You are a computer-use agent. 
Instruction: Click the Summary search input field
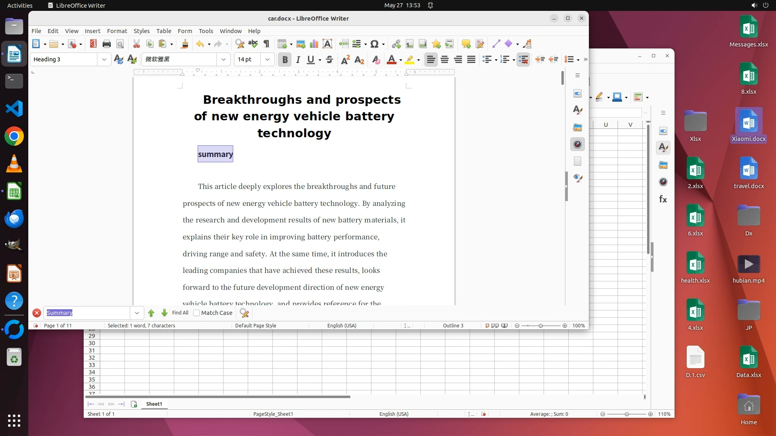pos(87,313)
